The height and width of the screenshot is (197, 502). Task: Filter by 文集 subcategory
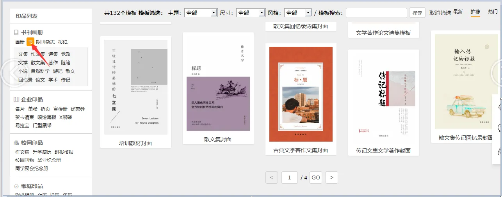(x=23, y=54)
